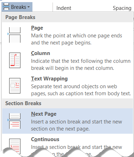Click the Column break icon
This screenshot has height=157, width=134.
[15, 60]
